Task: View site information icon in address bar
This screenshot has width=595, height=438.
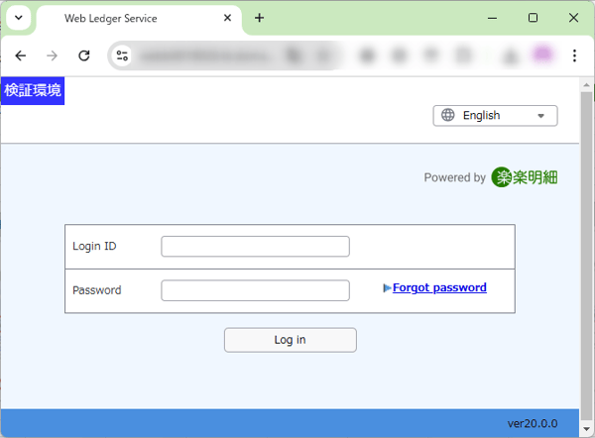Action: coord(122,56)
